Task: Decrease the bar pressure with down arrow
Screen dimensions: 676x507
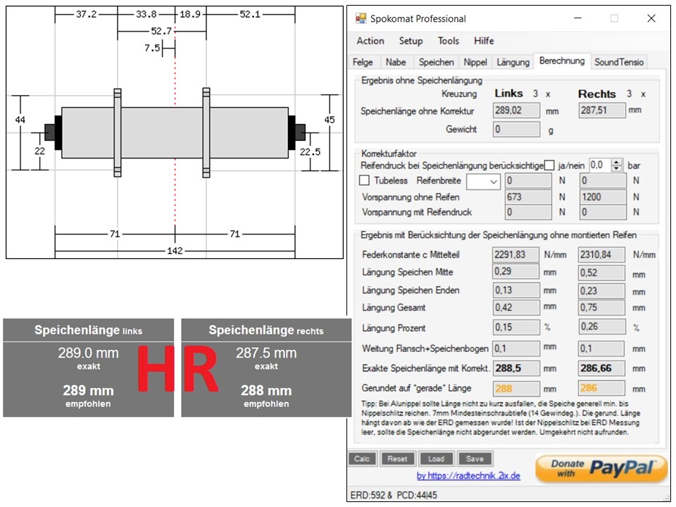Action: point(617,168)
